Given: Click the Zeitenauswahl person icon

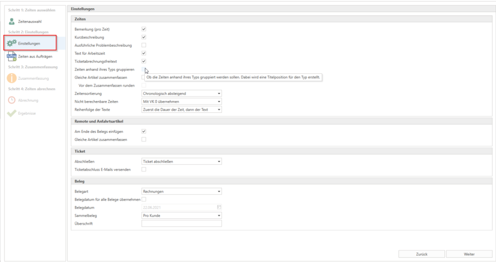Looking at the screenshot, I should click(x=12, y=22).
